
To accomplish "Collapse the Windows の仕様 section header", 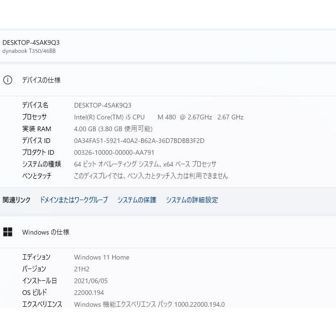I will click(46, 232).
